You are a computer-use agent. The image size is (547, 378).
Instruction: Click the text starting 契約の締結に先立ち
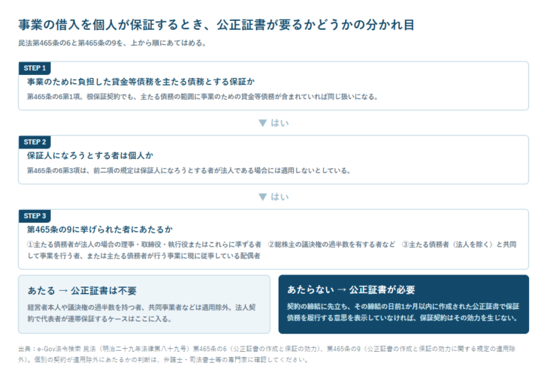[x=403, y=312]
